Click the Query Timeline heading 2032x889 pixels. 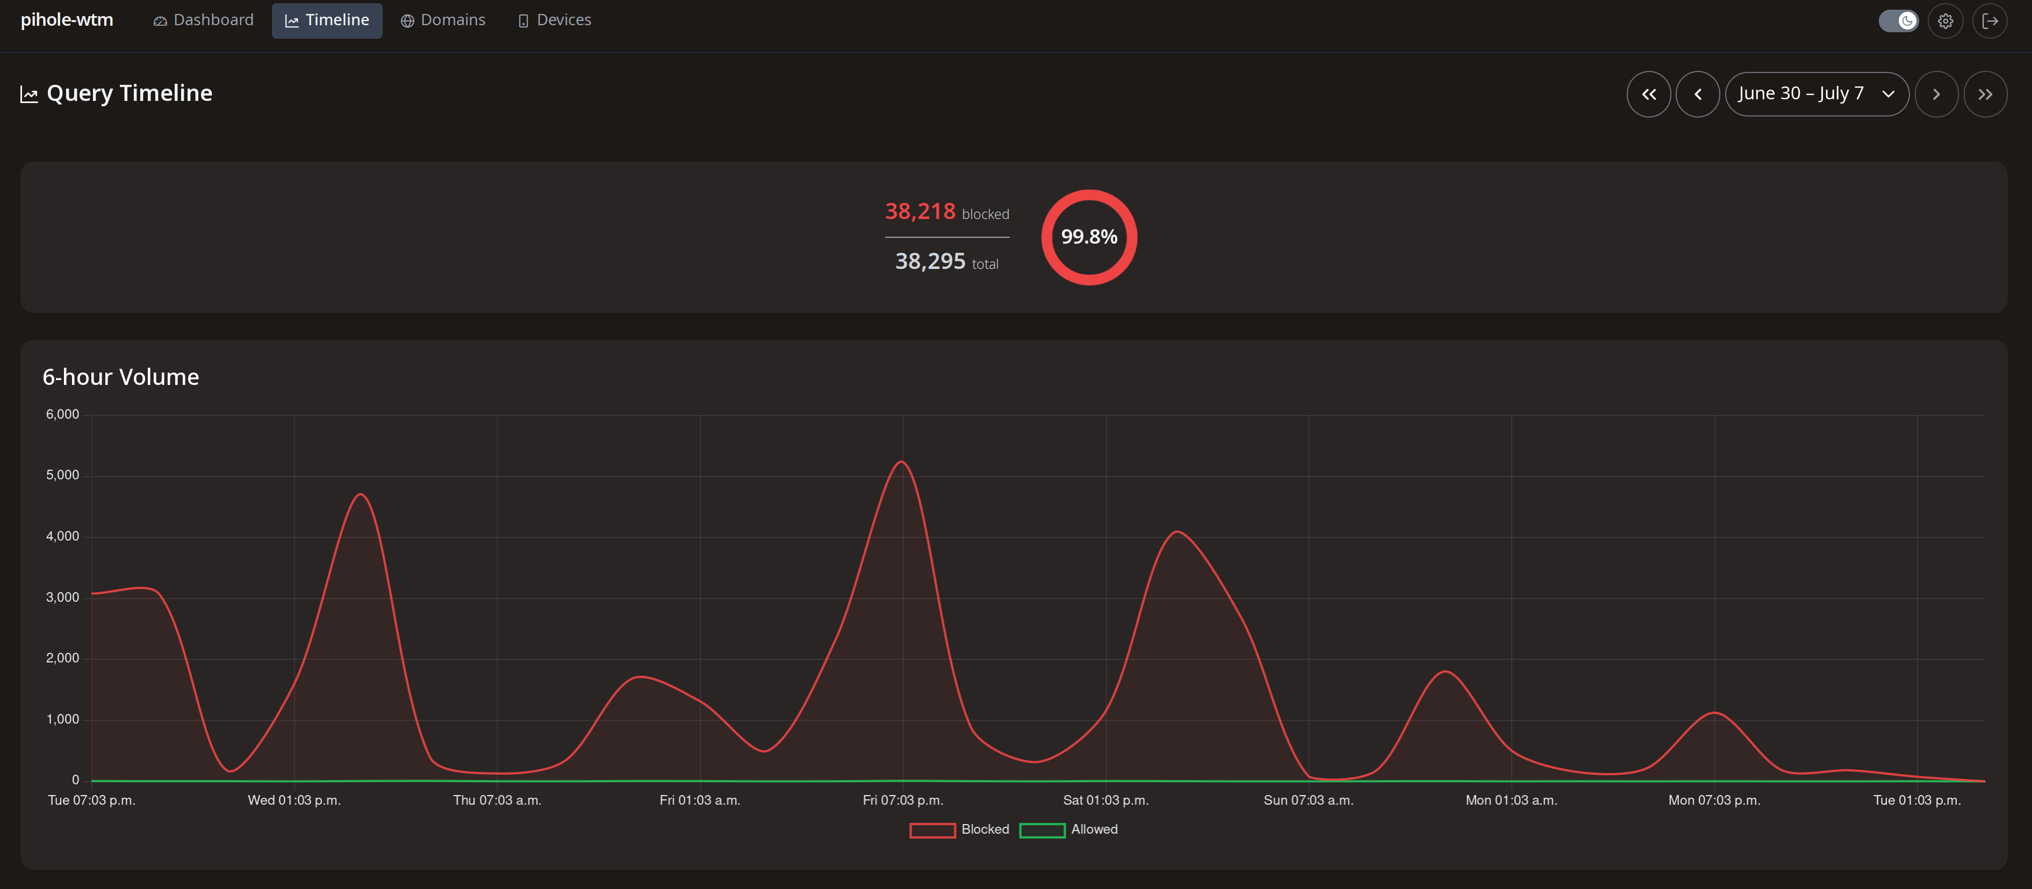130,93
